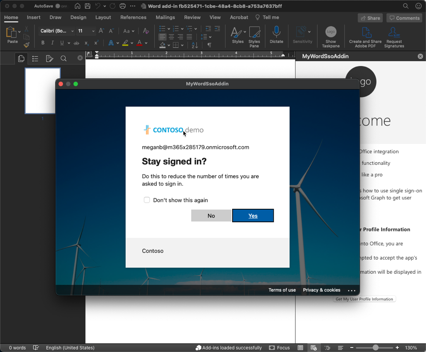Check Don't show this again
The height and width of the screenshot is (352, 426).
[x=147, y=200]
